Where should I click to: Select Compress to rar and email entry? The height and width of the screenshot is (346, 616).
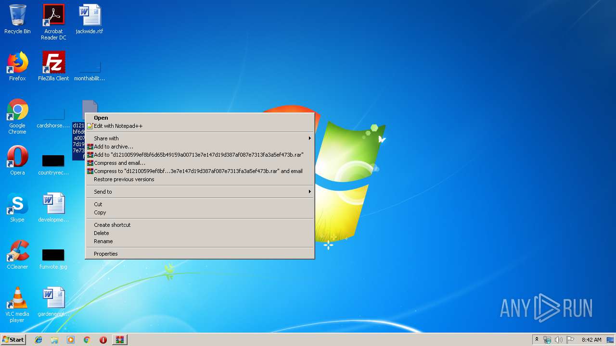click(x=200, y=171)
